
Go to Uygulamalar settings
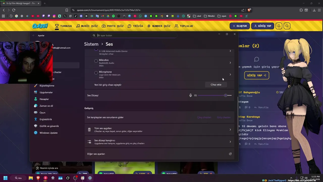pos(46,92)
